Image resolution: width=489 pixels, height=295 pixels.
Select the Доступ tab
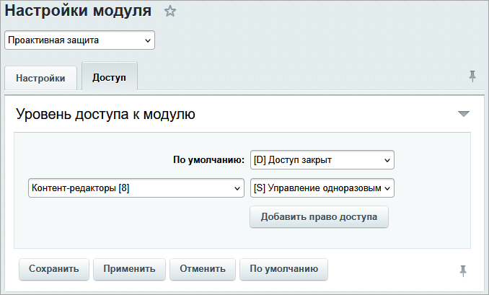click(x=109, y=77)
